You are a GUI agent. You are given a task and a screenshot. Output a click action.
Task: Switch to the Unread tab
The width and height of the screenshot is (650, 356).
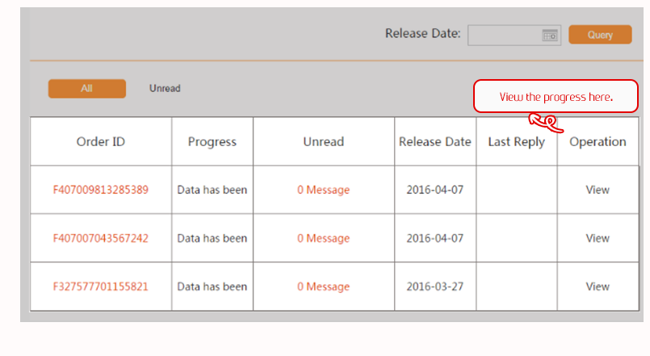coord(165,89)
